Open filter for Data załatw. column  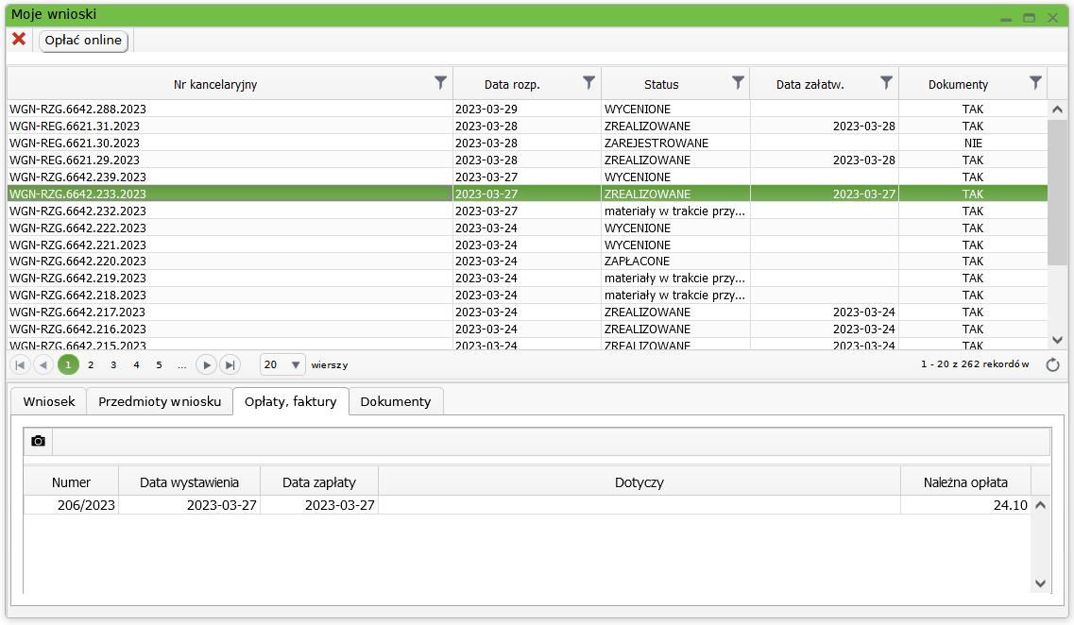point(886,83)
